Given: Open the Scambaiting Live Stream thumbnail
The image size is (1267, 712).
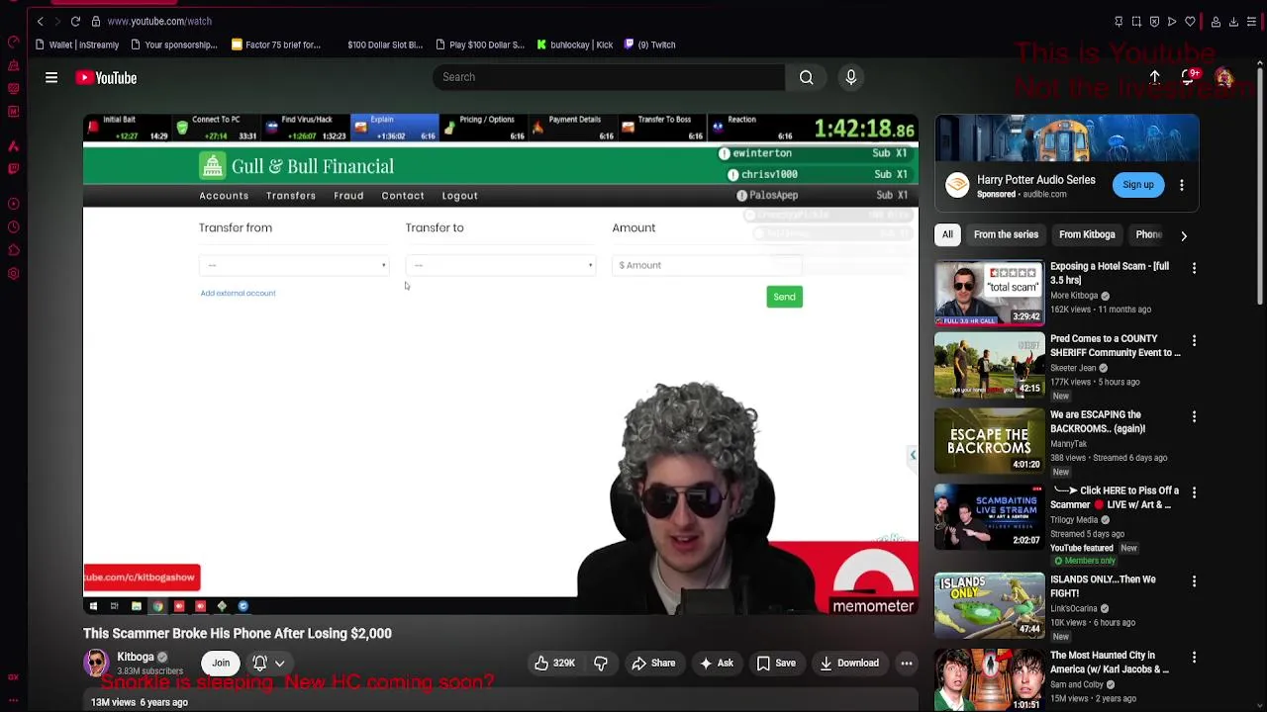Looking at the screenshot, I should coord(989,517).
